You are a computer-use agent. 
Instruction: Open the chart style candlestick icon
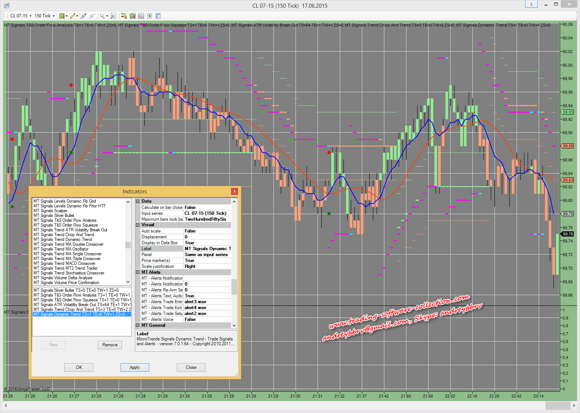coord(62,16)
